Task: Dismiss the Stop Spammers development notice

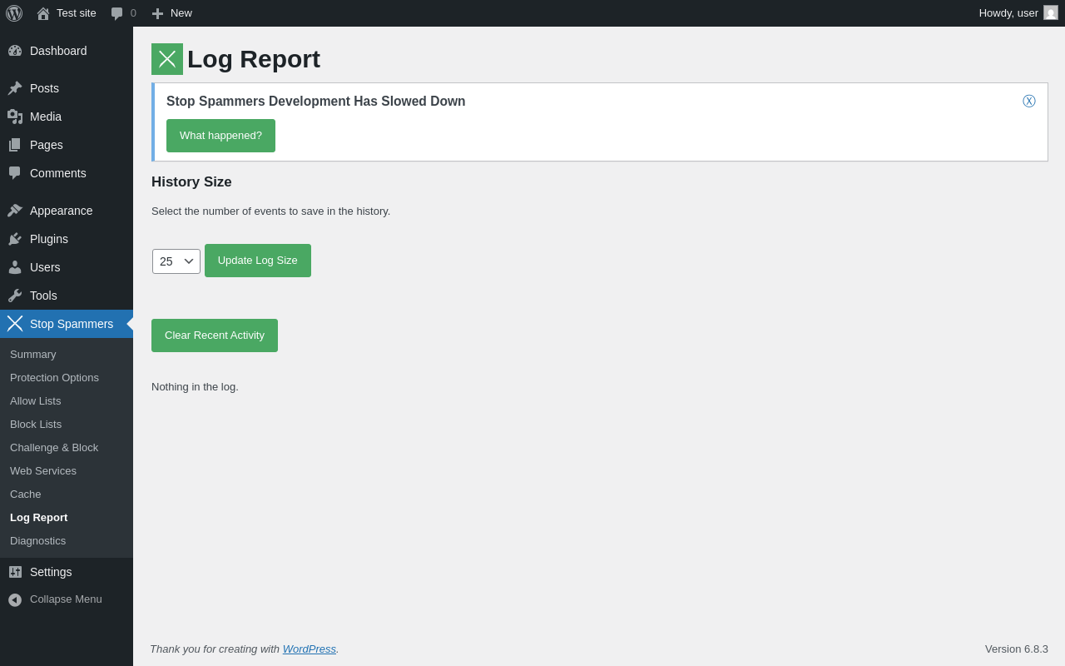Action: click(x=1029, y=102)
